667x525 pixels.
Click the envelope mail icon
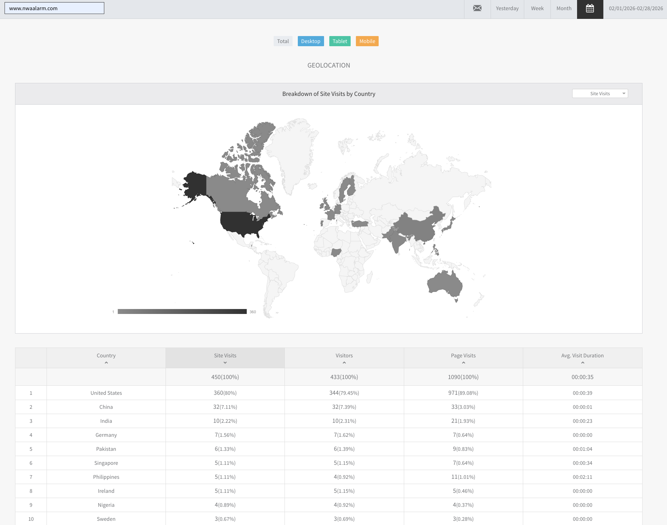coord(477,8)
